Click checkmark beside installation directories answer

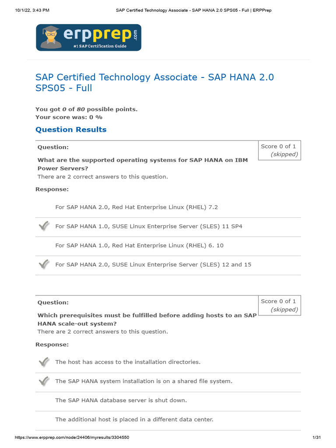[44, 362]
